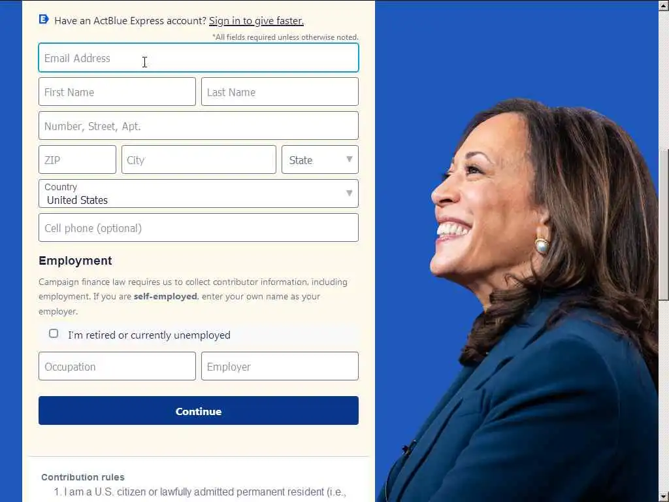Click the vertical scrollbar thumb
This screenshot has height=502, width=669.
click(664, 225)
